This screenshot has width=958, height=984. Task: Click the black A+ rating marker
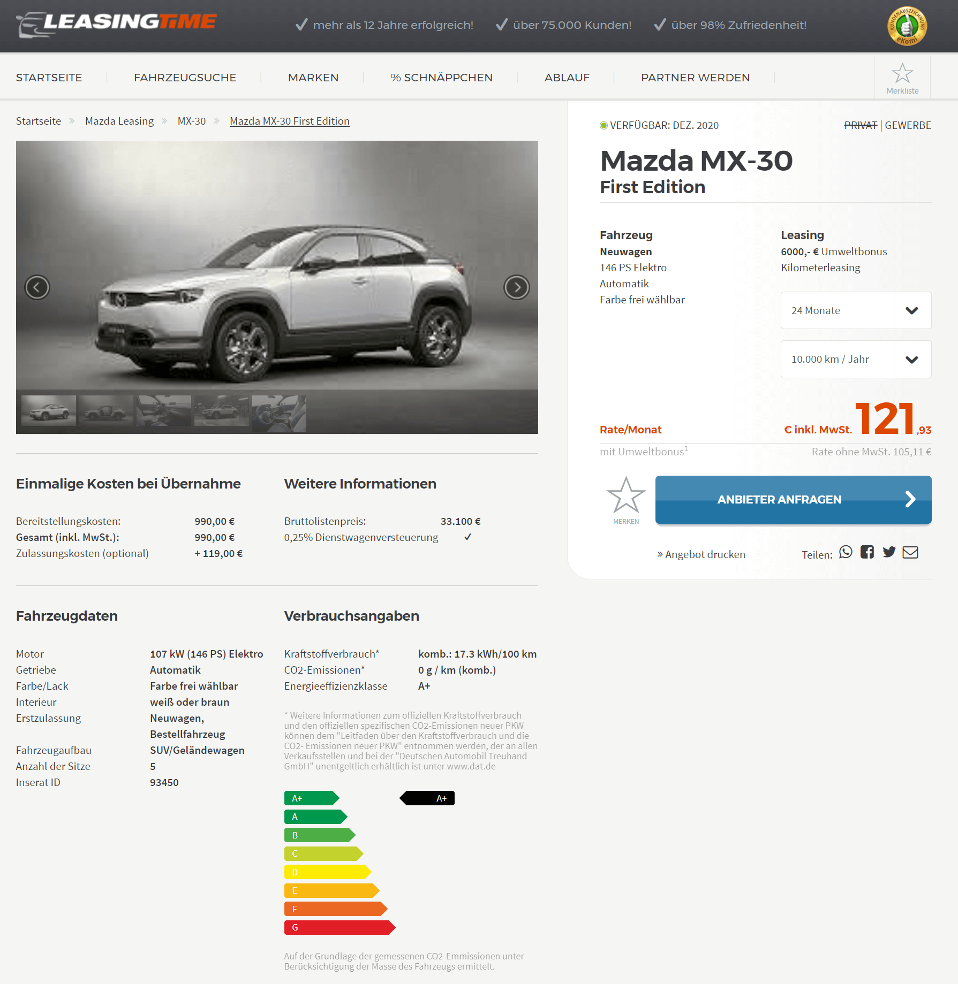427,798
